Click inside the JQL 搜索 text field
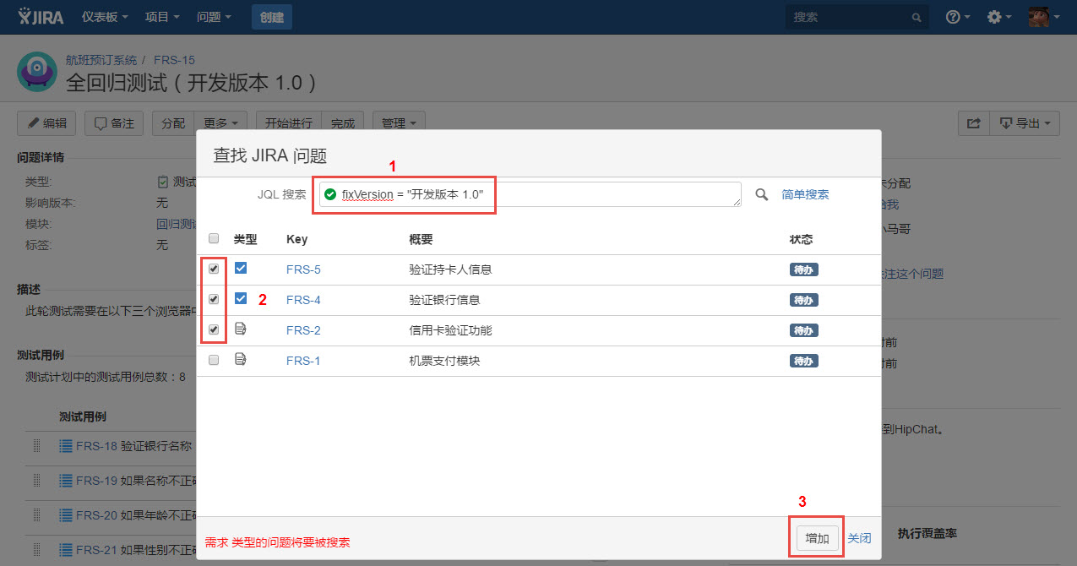Image resolution: width=1077 pixels, height=566 pixels. 530,194
